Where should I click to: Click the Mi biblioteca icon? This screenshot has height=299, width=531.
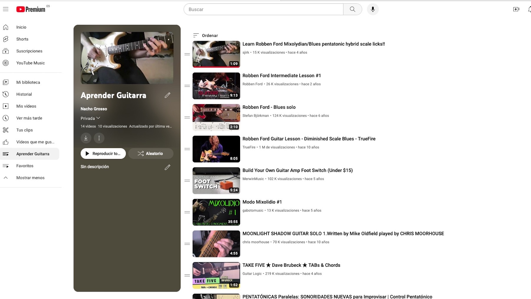pos(6,82)
